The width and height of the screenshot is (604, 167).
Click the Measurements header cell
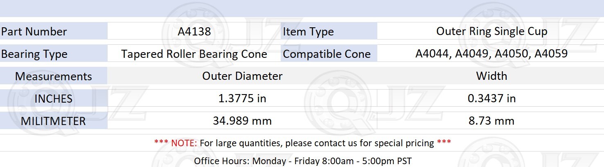(54, 76)
